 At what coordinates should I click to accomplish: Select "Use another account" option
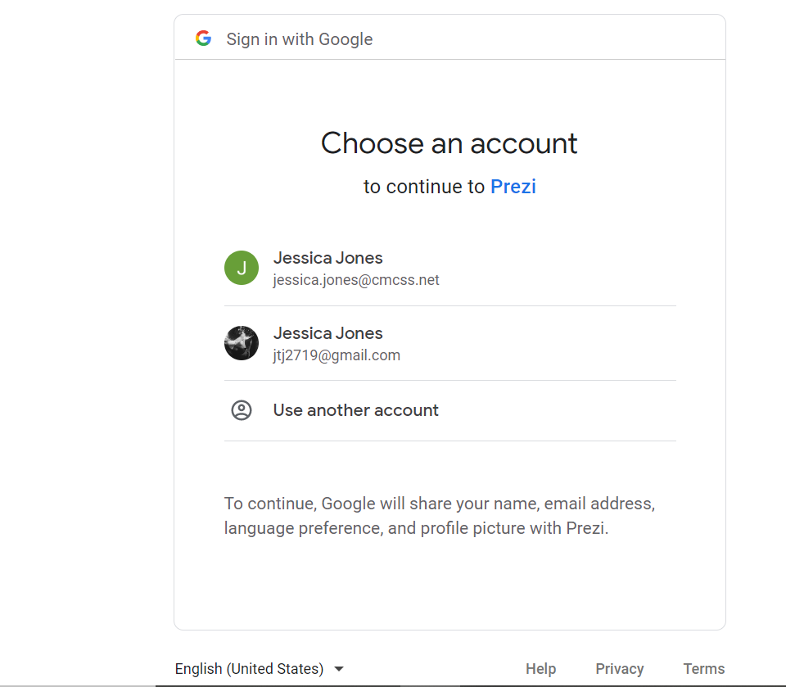[x=355, y=410]
